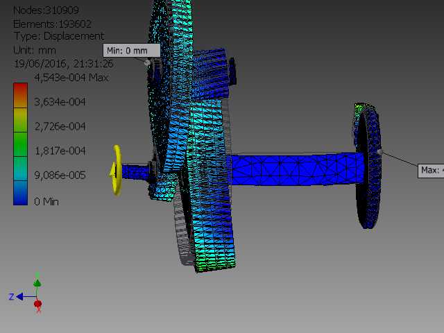The image size is (444, 333).
Task: Click the 'Type: Displacement' text
Action: [59, 36]
